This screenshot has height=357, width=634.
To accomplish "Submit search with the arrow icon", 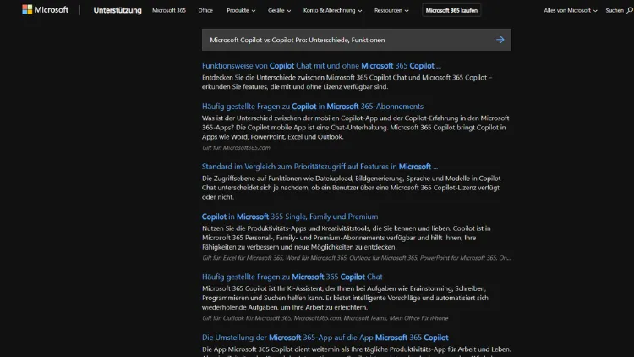I will pos(500,40).
